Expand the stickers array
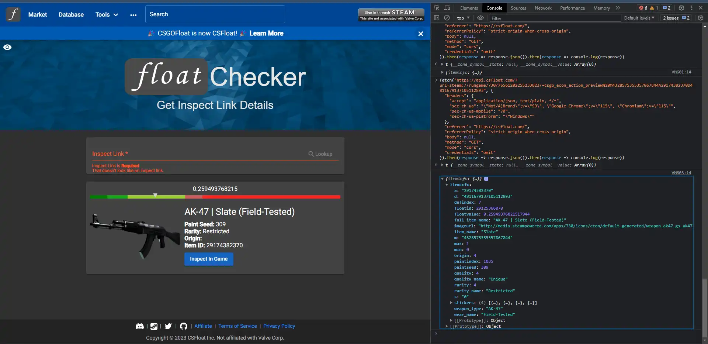 (451, 303)
